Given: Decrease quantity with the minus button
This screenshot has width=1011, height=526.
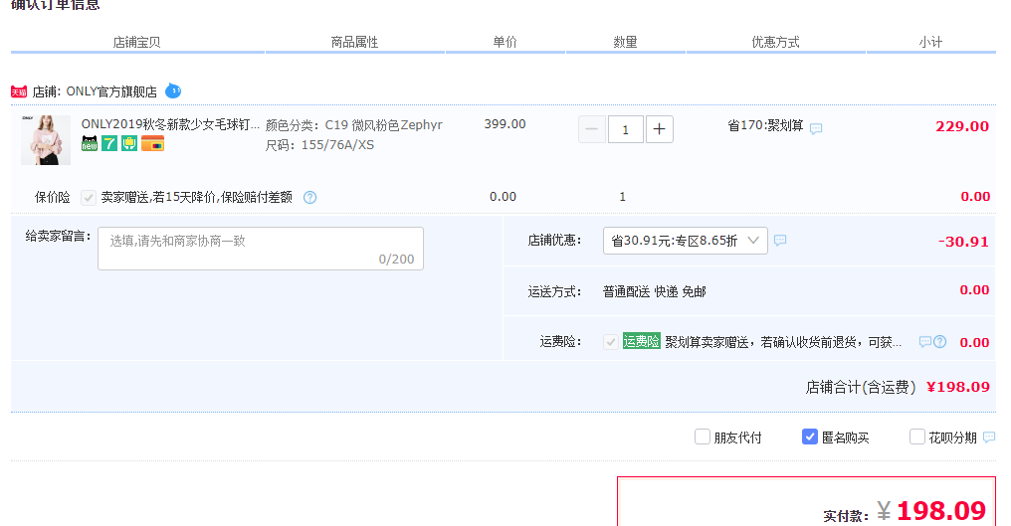Looking at the screenshot, I should tap(592, 129).
